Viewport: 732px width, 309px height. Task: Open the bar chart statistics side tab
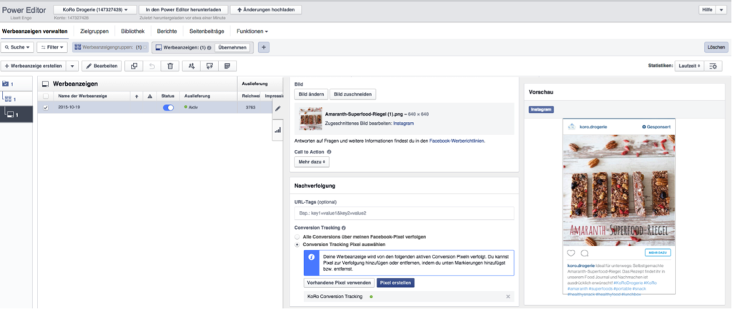(278, 130)
